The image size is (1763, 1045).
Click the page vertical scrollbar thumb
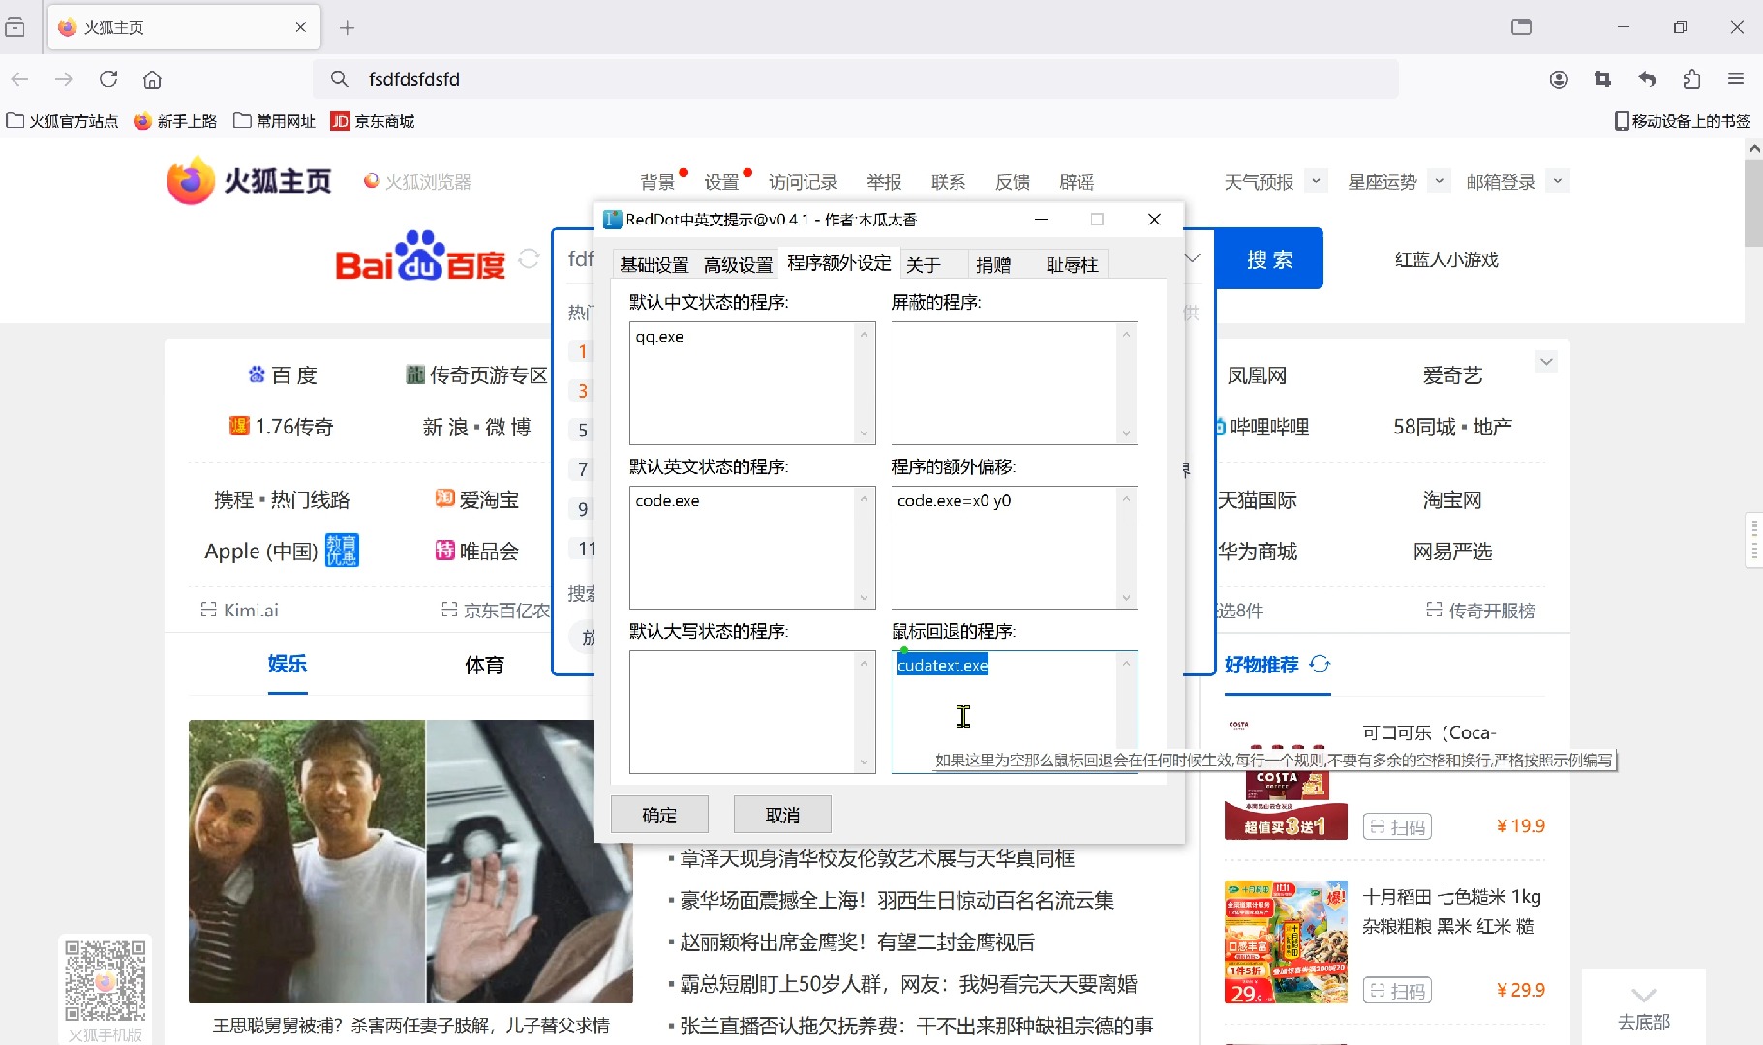(1753, 203)
